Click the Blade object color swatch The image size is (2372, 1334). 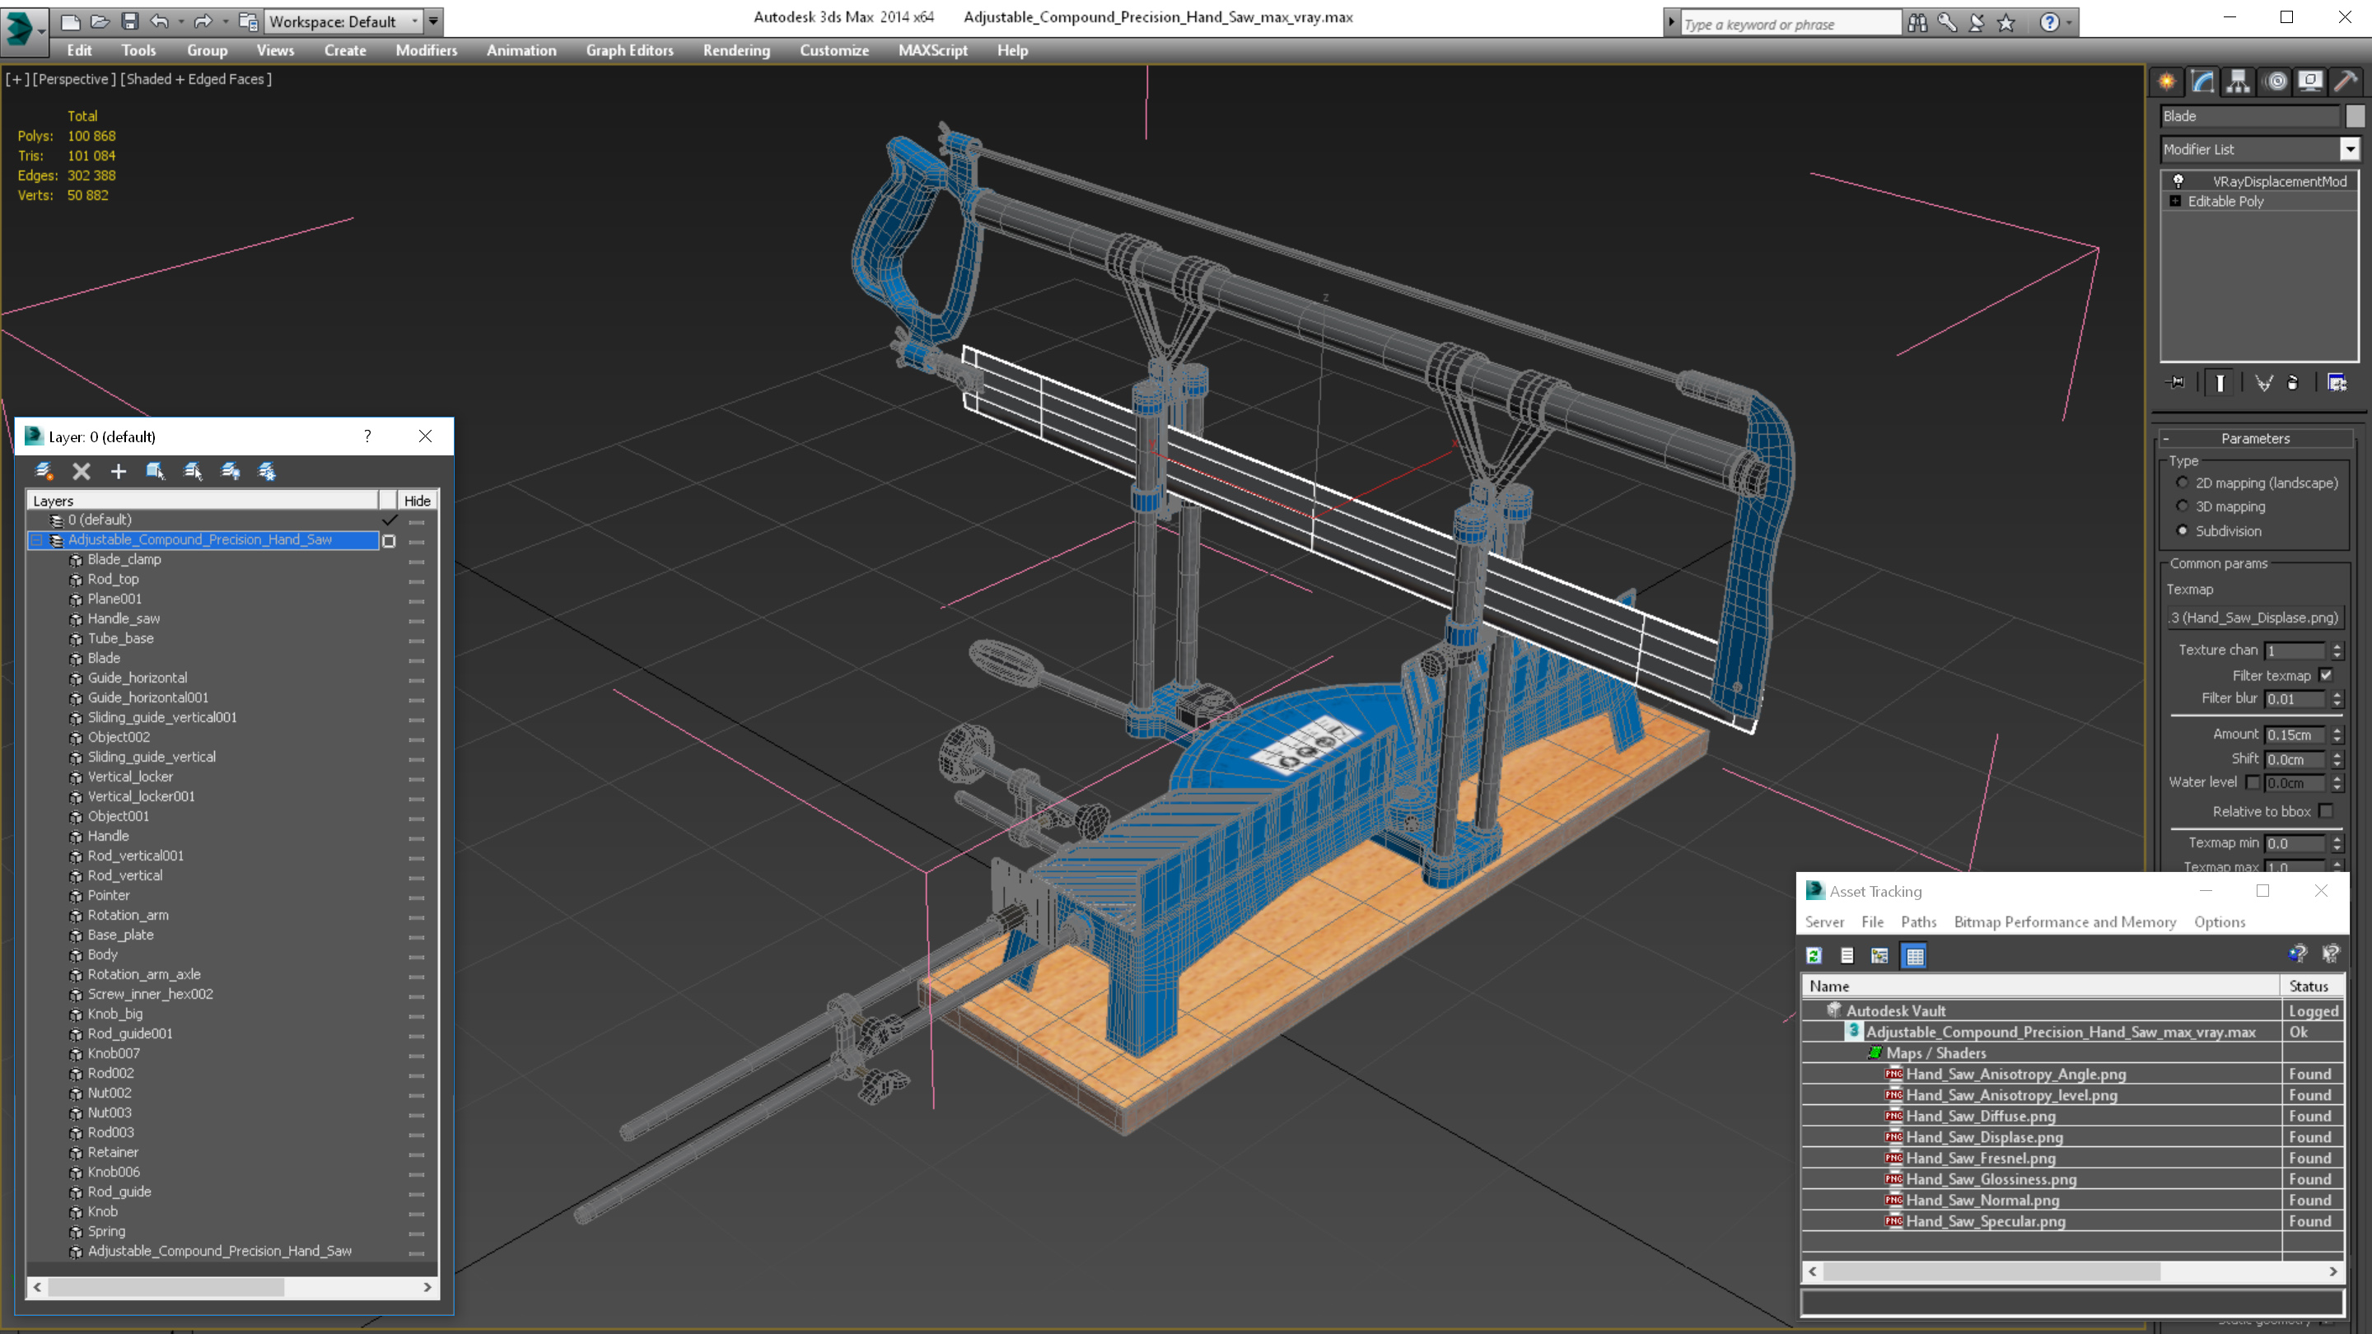click(x=2355, y=116)
